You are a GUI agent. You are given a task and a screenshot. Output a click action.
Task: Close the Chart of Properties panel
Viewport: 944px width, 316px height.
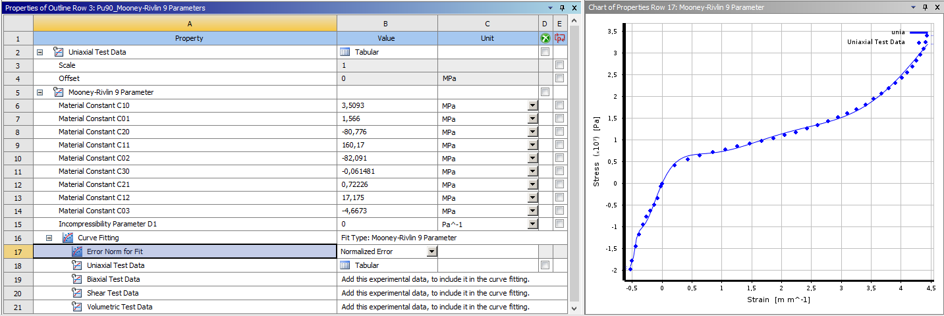[936, 7]
